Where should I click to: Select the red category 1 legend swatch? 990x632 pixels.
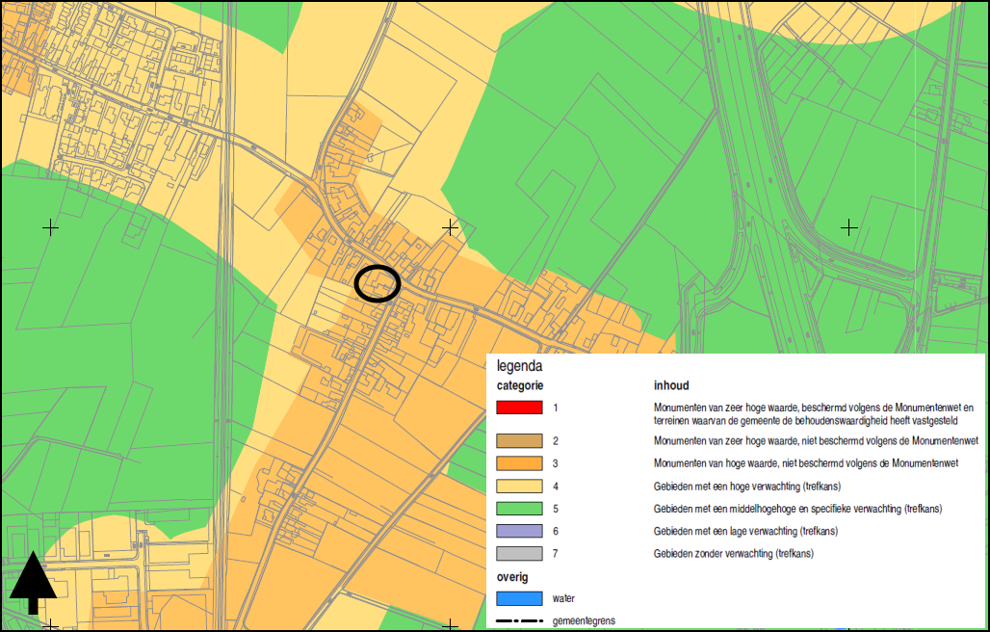pyautogui.click(x=519, y=408)
